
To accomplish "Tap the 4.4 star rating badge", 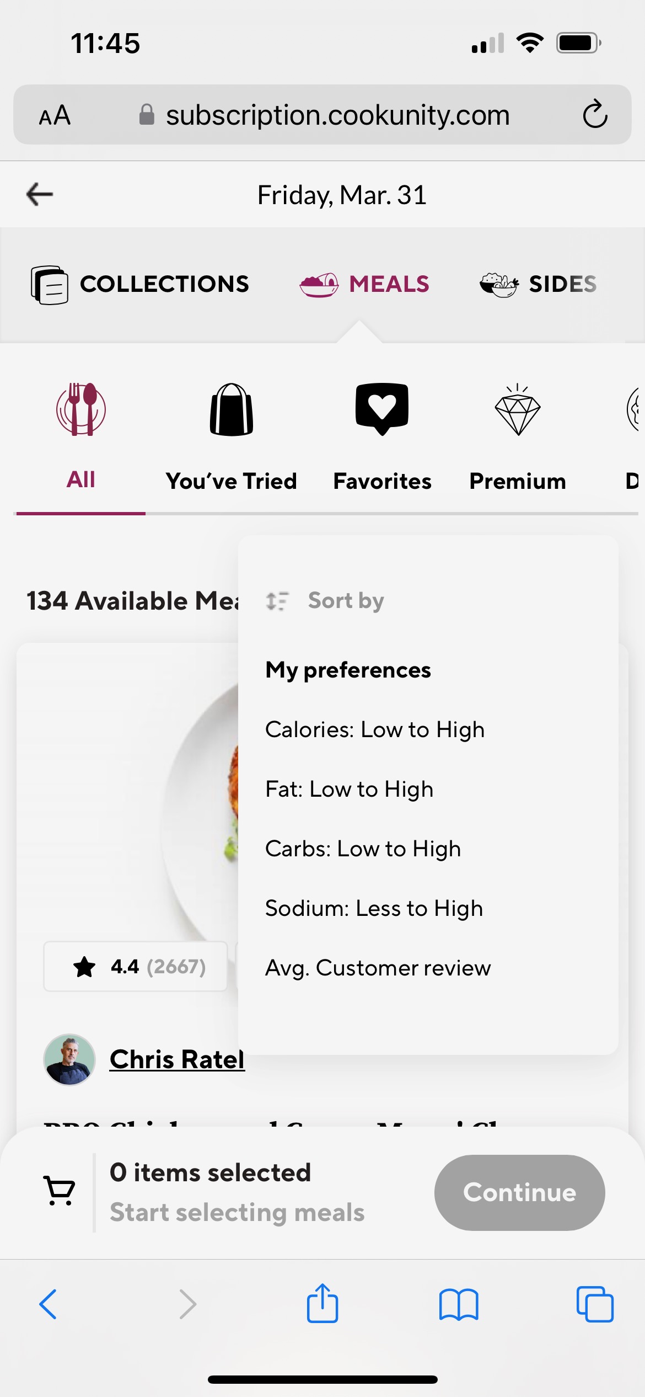I will 136,966.
